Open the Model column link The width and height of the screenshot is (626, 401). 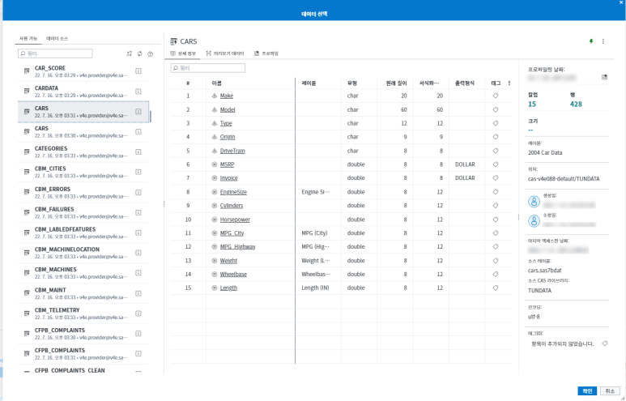(x=228, y=109)
